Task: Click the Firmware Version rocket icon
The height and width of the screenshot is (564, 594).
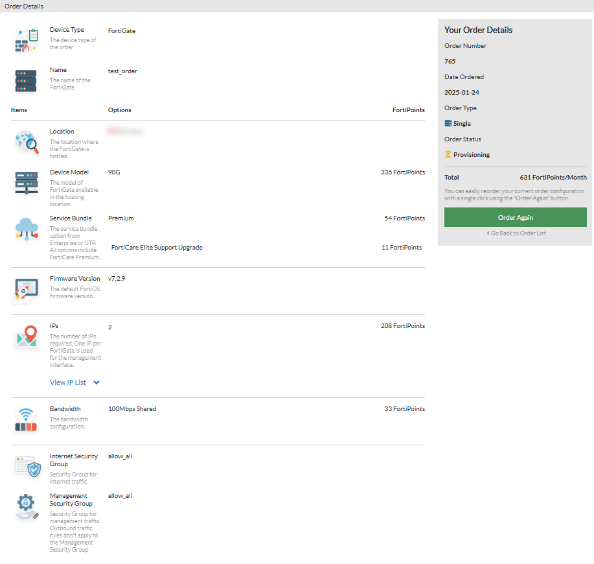Action: [x=27, y=290]
